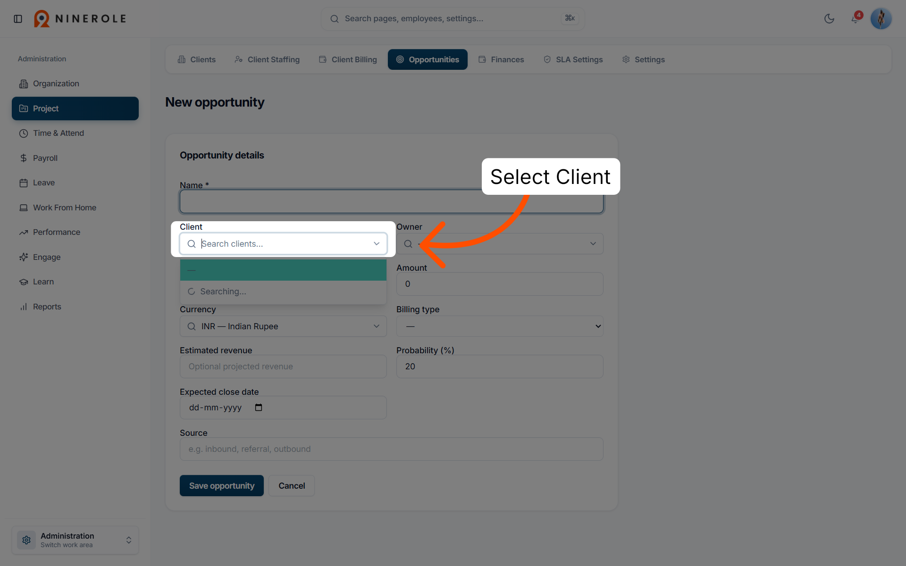Expand the Owner dropdown chevron
The height and width of the screenshot is (566, 906).
pos(593,244)
